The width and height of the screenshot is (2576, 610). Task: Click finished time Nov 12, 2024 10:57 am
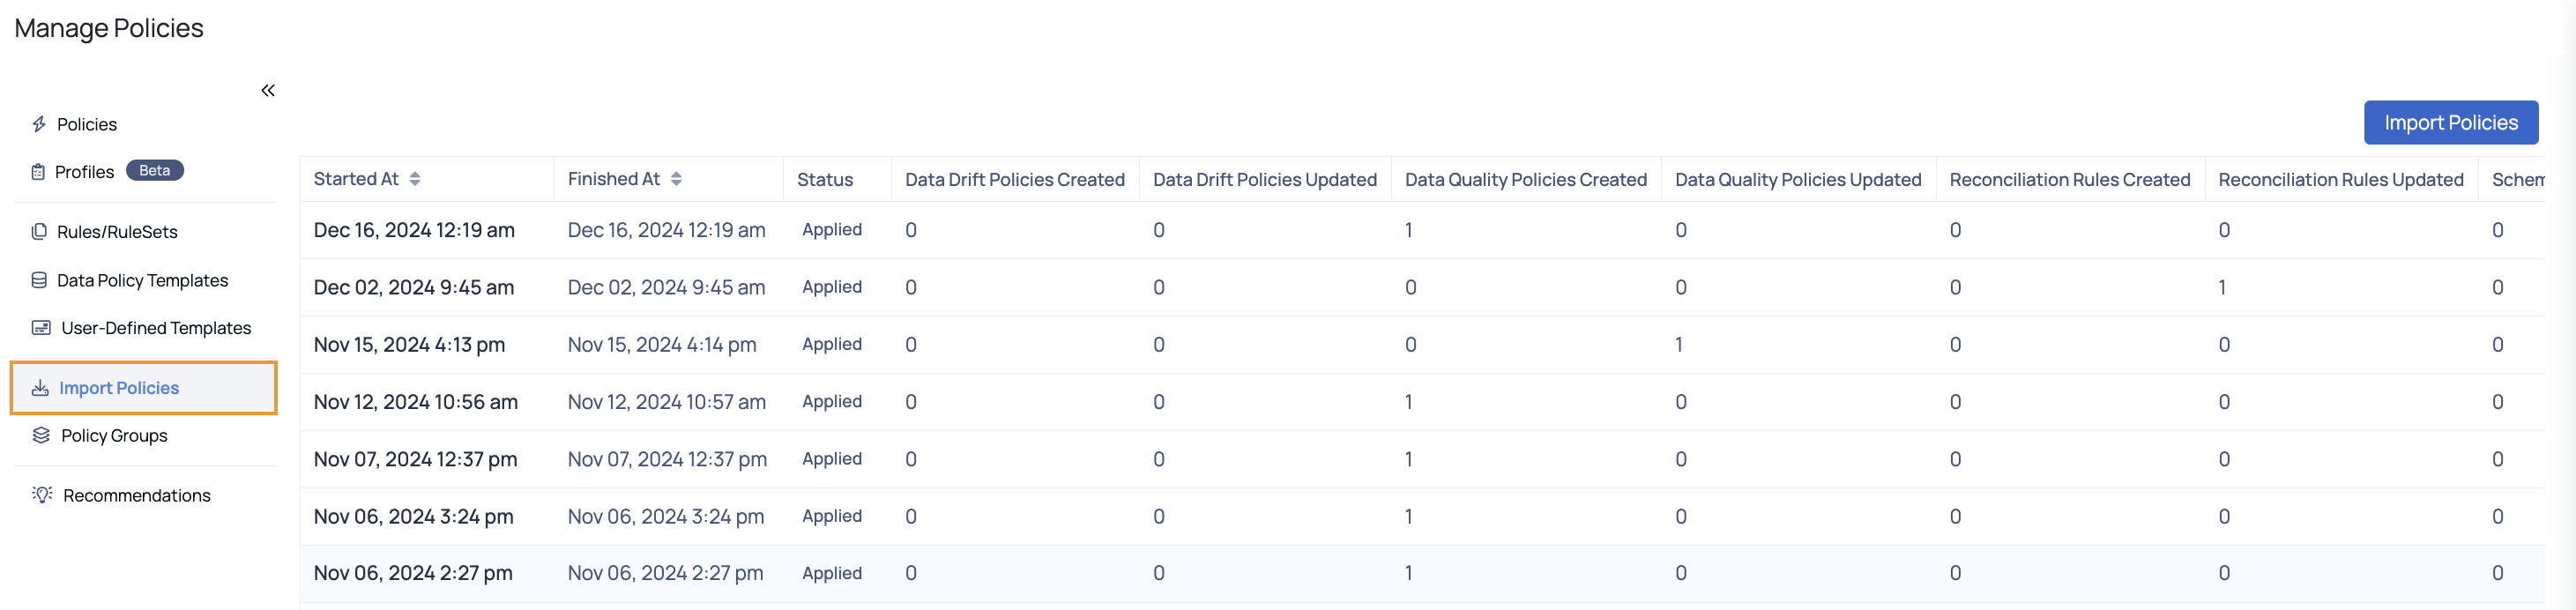point(667,402)
